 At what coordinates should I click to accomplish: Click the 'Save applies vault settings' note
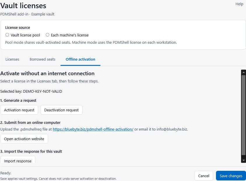click(x=58, y=179)
